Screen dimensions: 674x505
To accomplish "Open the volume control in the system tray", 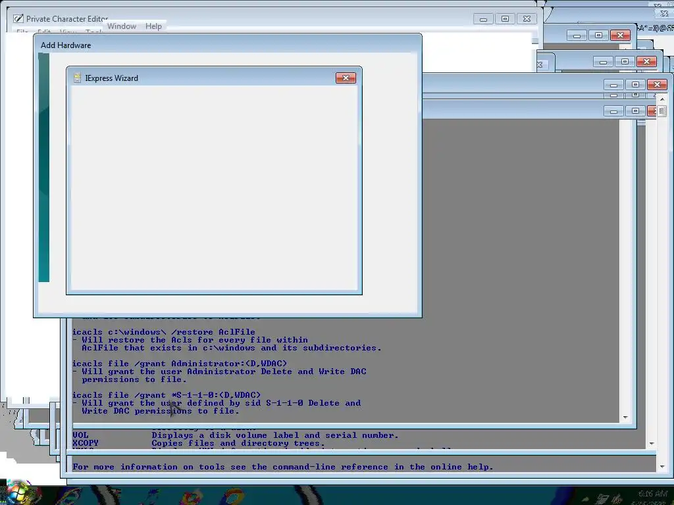I will click(x=619, y=498).
